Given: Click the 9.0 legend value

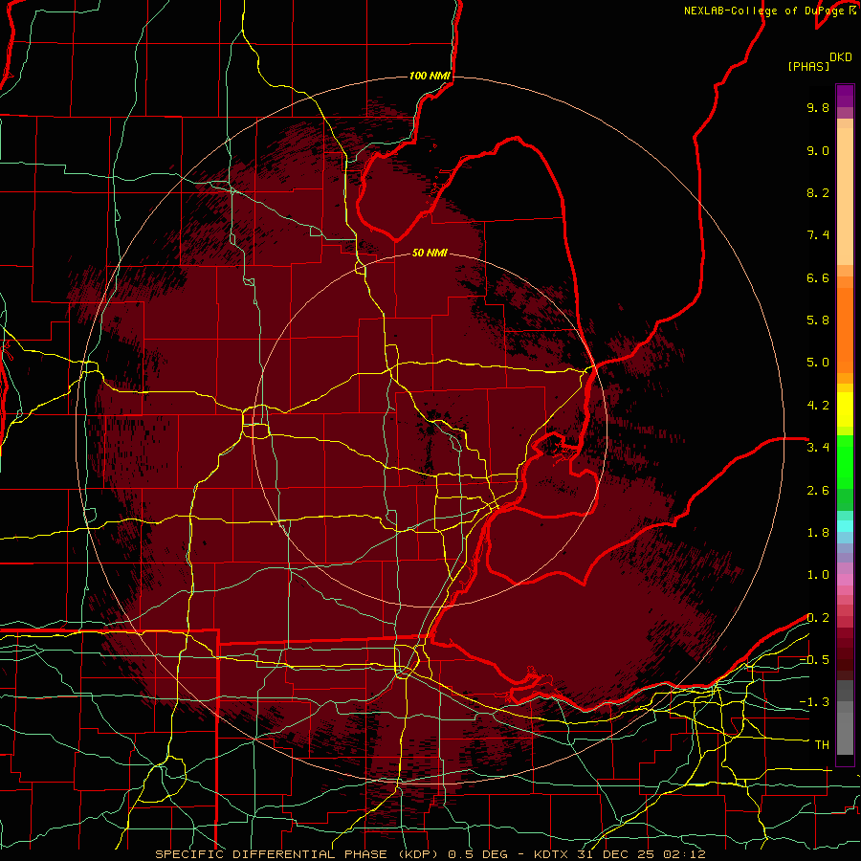Looking at the screenshot, I should pos(818,150).
